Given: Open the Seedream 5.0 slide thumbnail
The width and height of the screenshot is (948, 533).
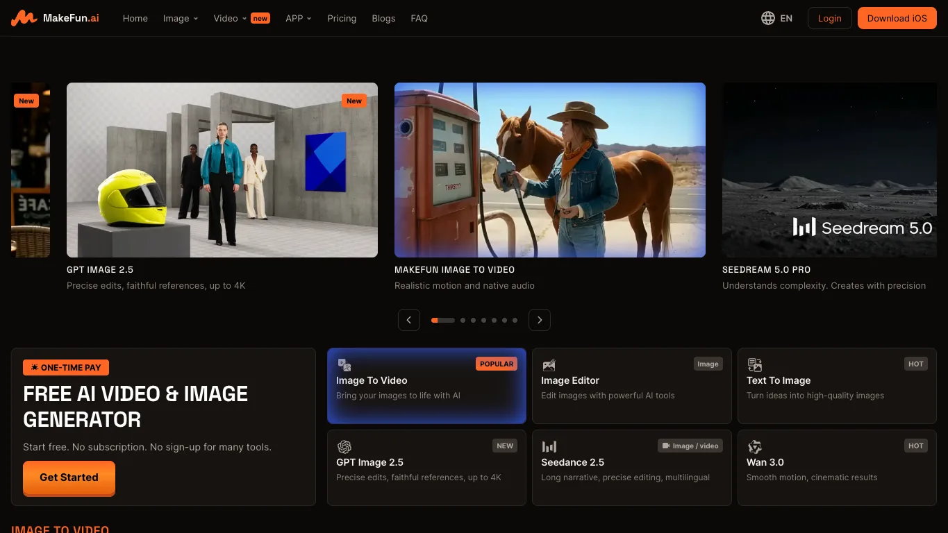Looking at the screenshot, I should (829, 170).
